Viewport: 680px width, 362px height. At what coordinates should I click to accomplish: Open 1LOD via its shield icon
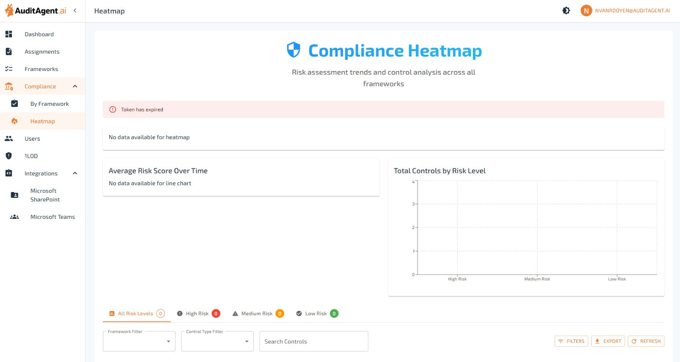(8, 156)
